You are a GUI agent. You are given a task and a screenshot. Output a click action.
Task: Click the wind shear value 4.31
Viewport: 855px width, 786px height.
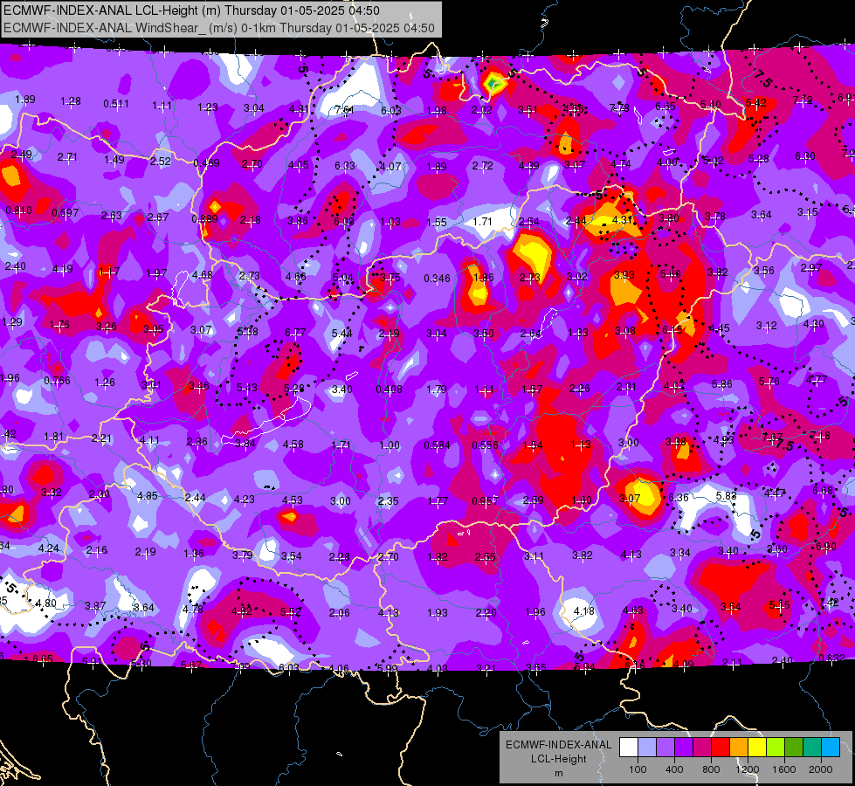(x=622, y=219)
